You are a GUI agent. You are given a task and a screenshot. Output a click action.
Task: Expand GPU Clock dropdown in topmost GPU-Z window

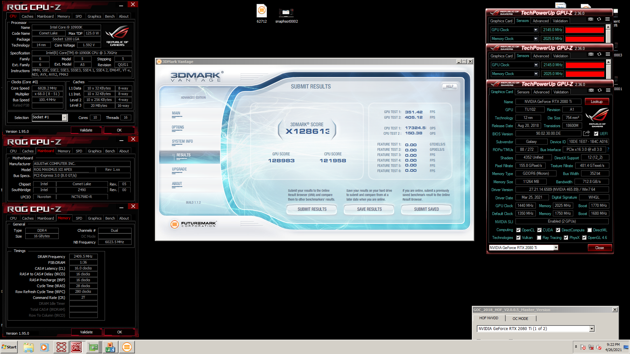(x=536, y=30)
